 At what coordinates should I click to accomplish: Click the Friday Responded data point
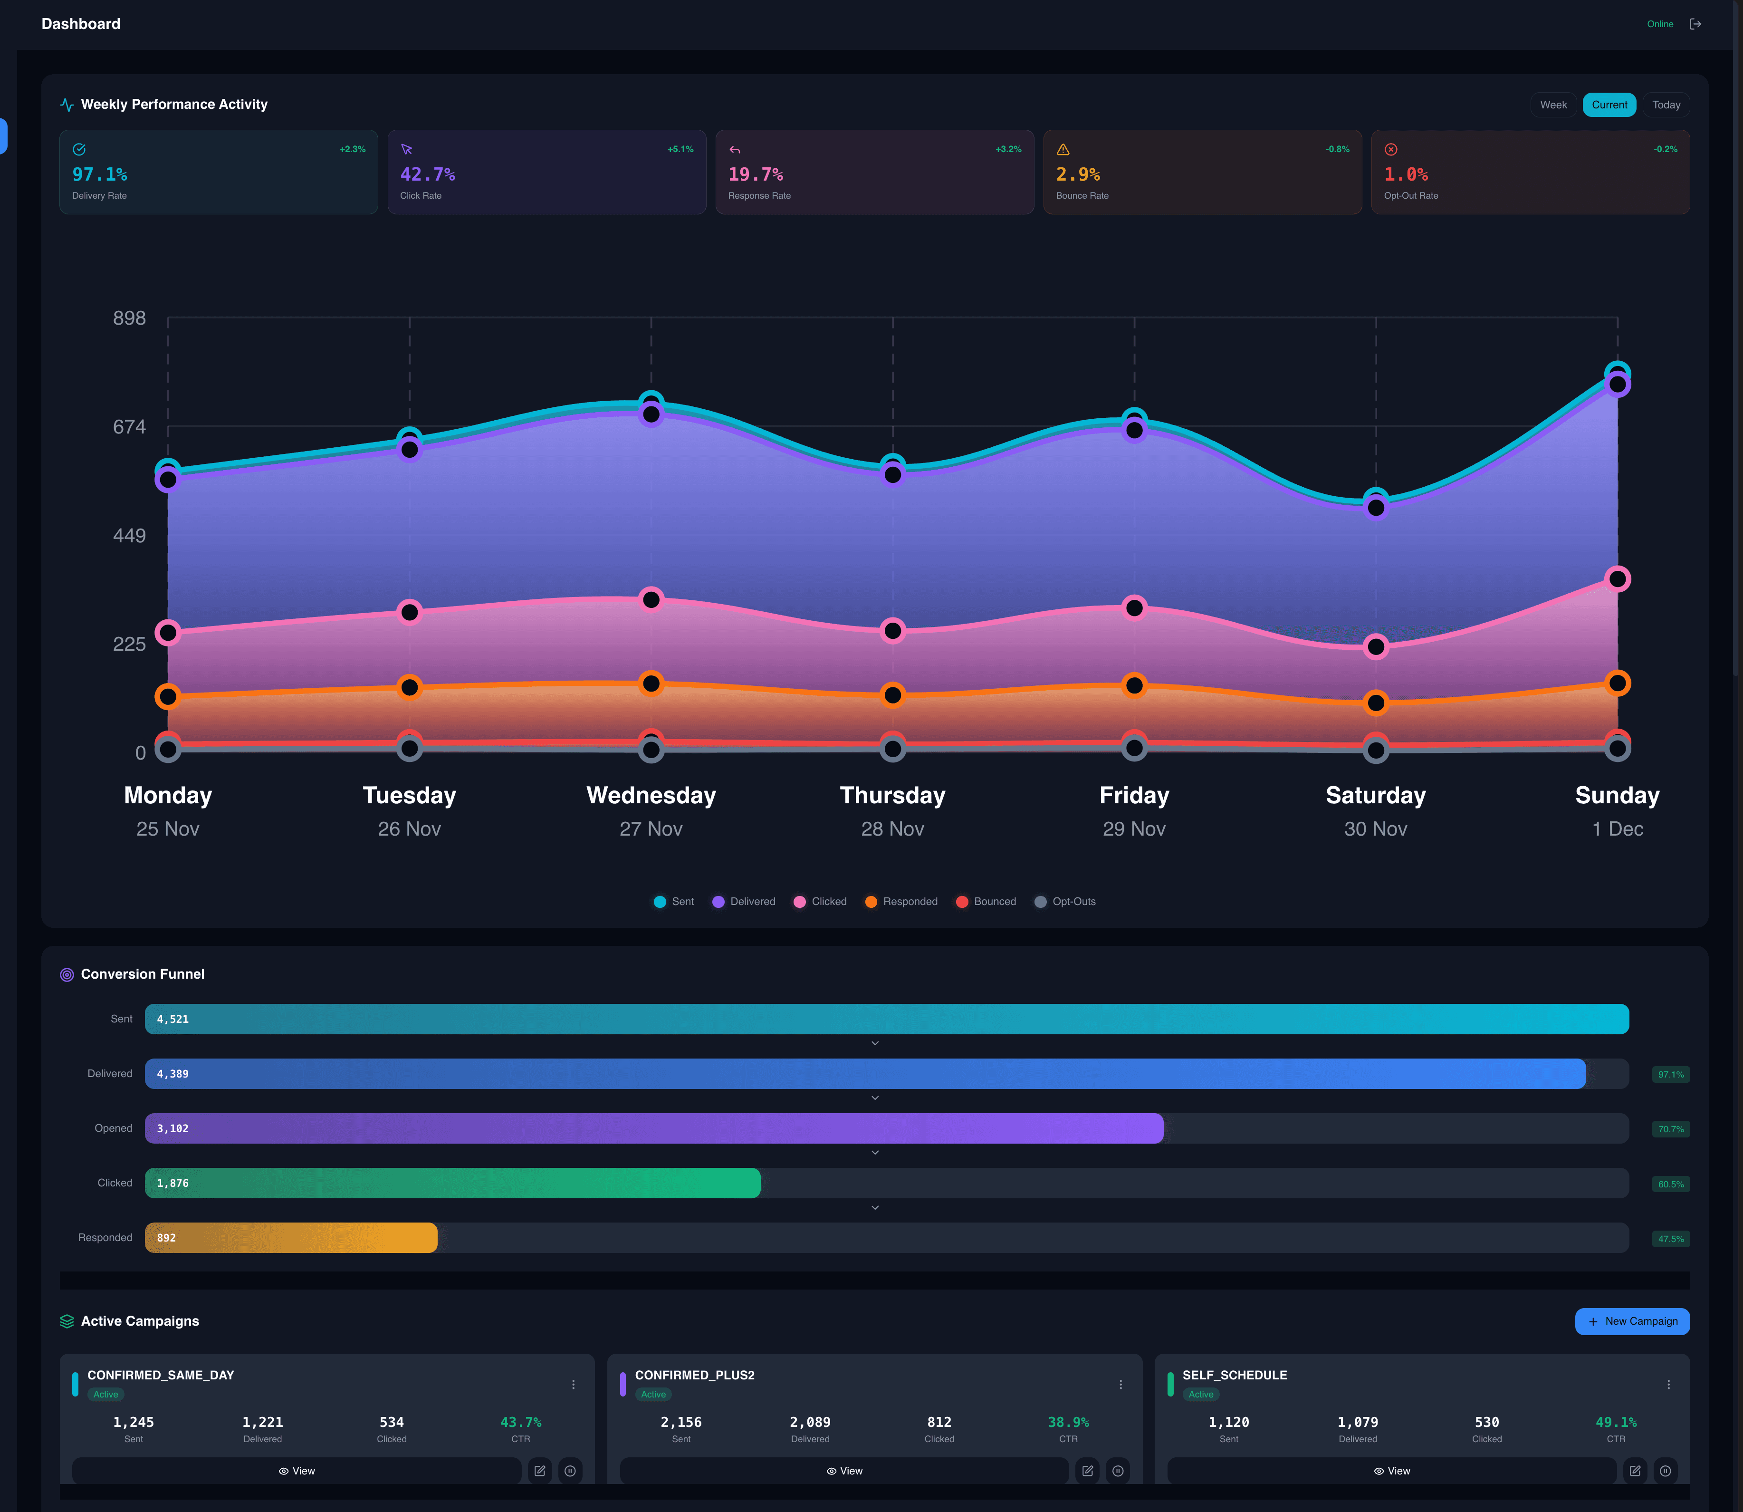pyautogui.click(x=1135, y=685)
